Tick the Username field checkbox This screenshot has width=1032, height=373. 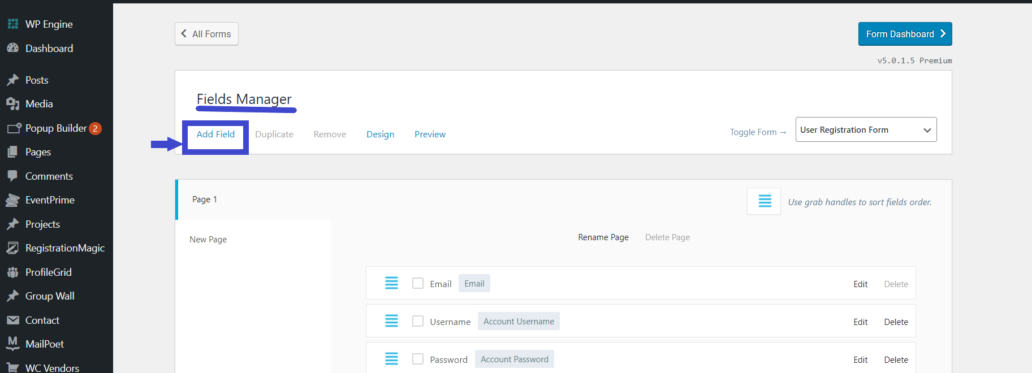[418, 321]
